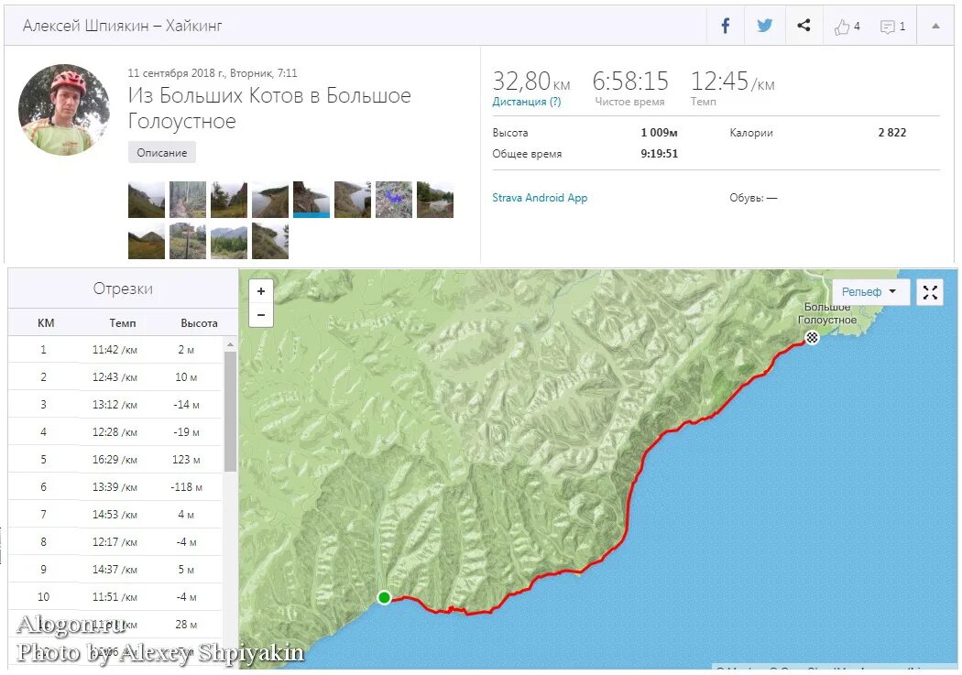Click the Описание button
962x675 pixels.
tap(162, 153)
